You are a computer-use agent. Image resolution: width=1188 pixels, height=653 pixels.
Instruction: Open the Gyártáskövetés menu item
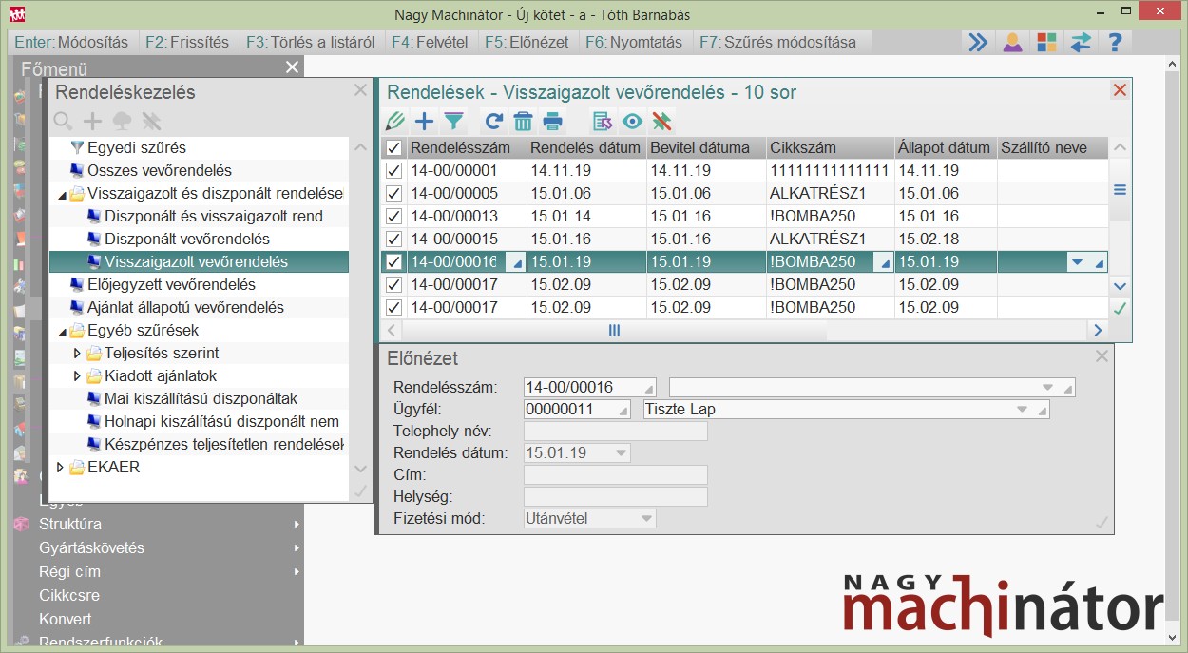[91, 548]
